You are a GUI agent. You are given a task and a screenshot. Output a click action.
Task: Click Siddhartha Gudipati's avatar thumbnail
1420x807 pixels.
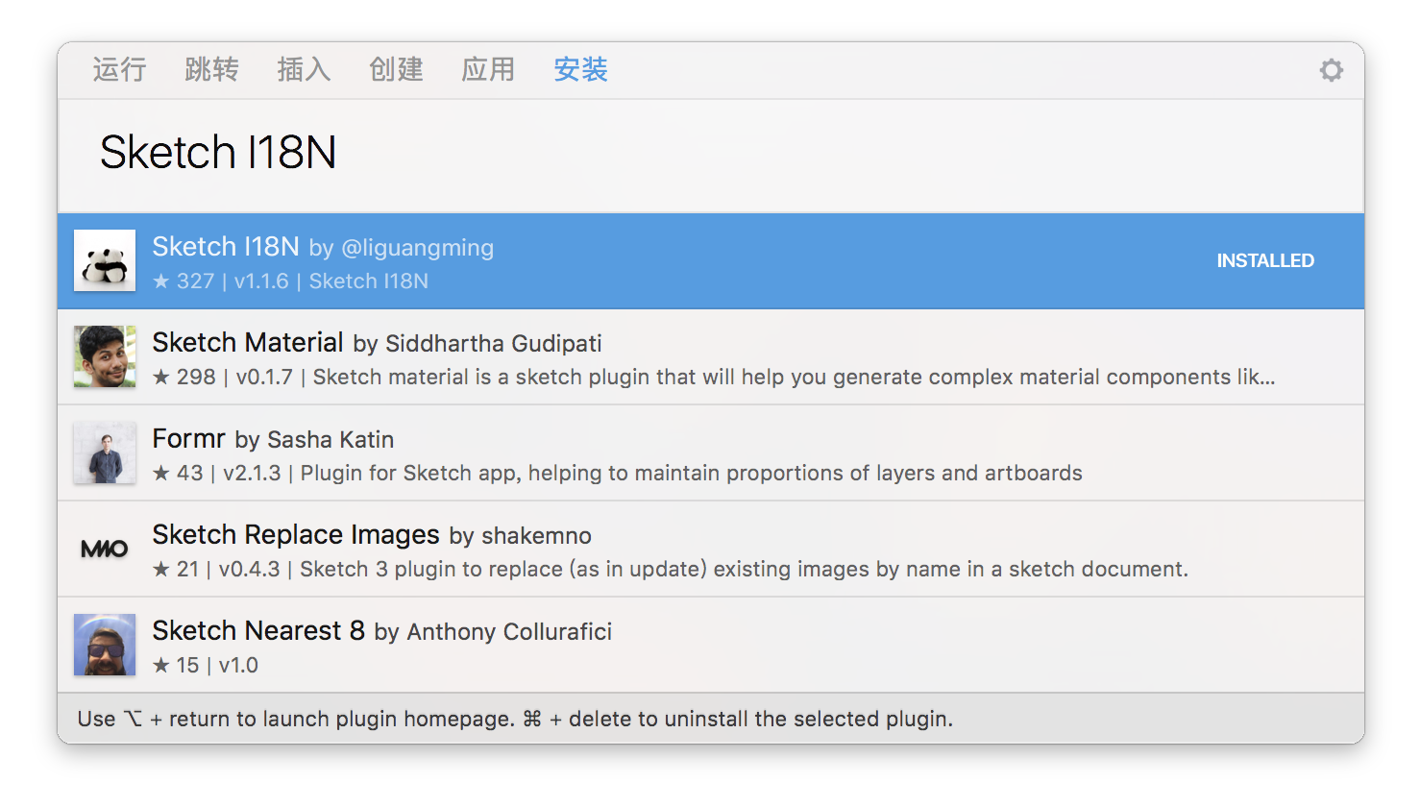point(105,356)
